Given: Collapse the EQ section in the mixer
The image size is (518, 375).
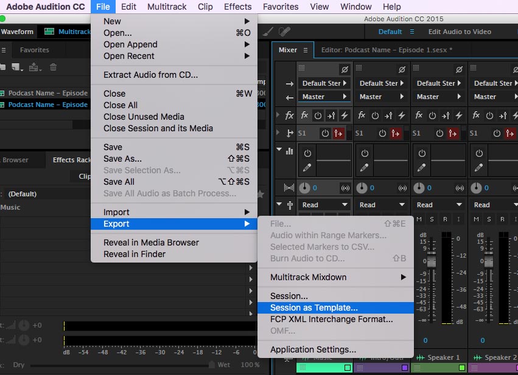Looking at the screenshot, I should [280, 150].
